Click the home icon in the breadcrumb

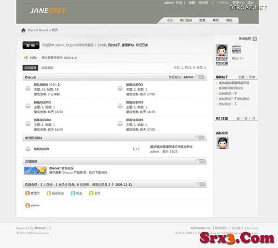pyautogui.click(x=24, y=30)
